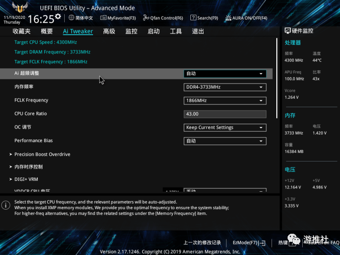340x255 pixels.
Task: Click 电压 section heading in monitor
Action: [290, 170]
